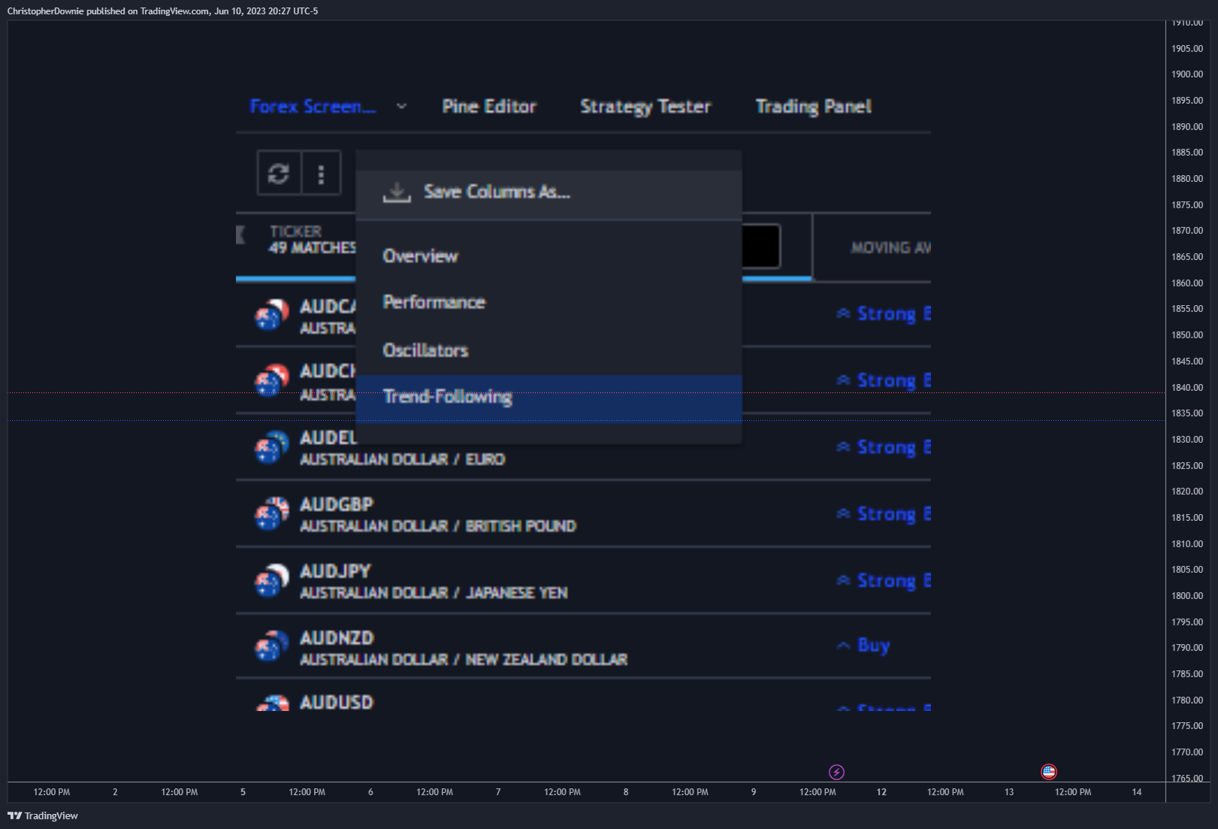
Task: Open the three-dot more options menu
Action: (x=321, y=174)
